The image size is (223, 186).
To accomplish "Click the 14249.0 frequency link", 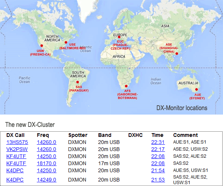I will (x=46, y=180).
